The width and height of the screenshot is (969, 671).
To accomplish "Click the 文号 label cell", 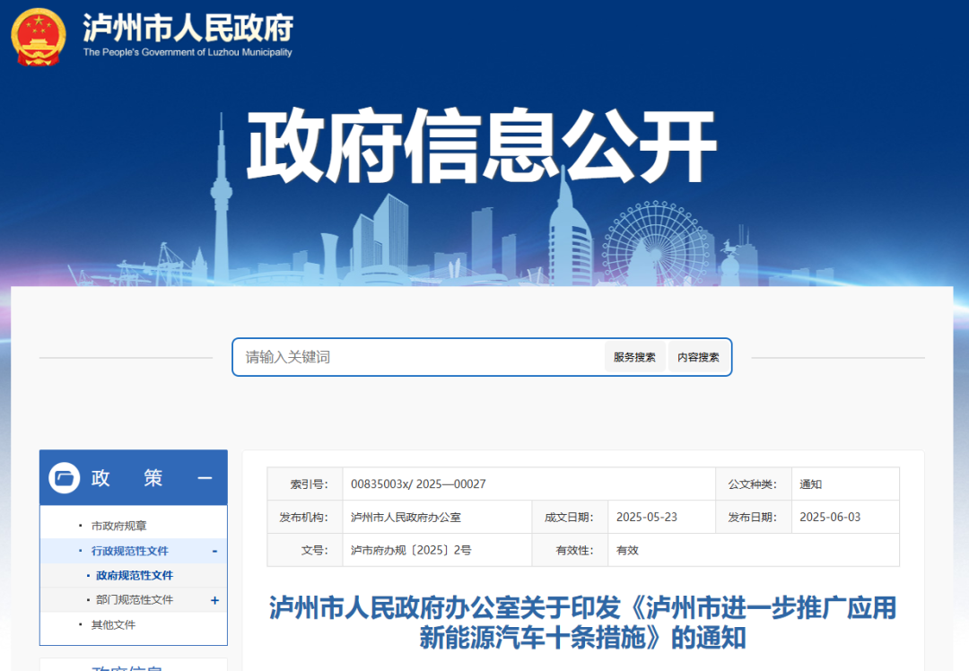I will tap(305, 550).
